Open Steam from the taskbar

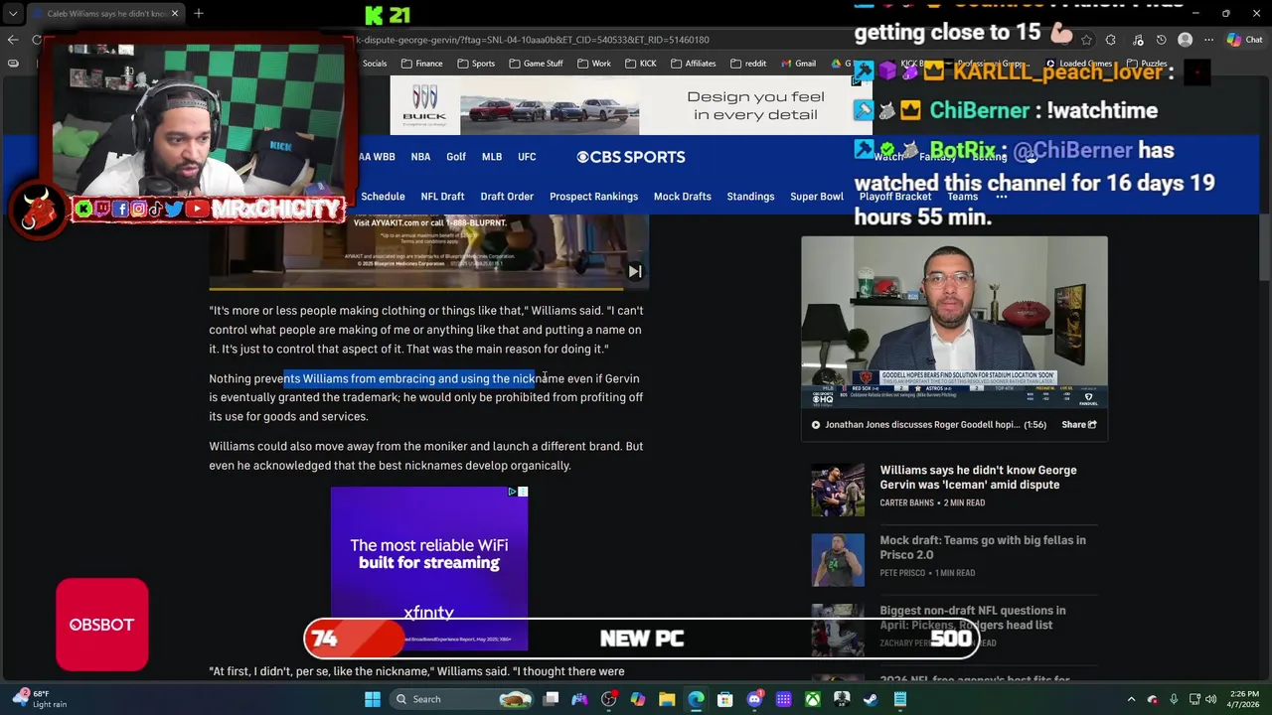[871, 699]
